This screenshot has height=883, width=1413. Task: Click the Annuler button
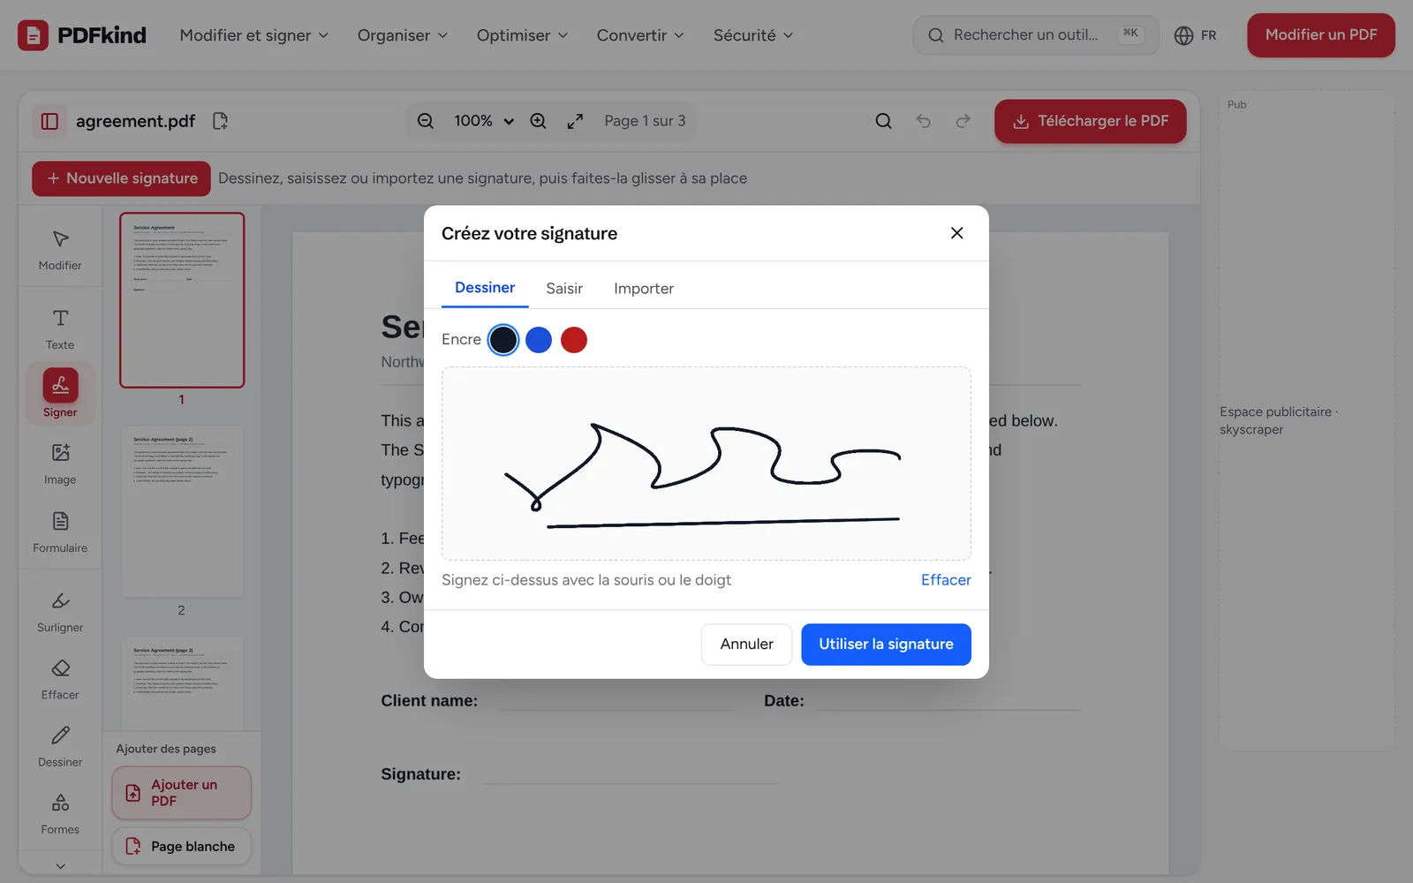pos(746,645)
